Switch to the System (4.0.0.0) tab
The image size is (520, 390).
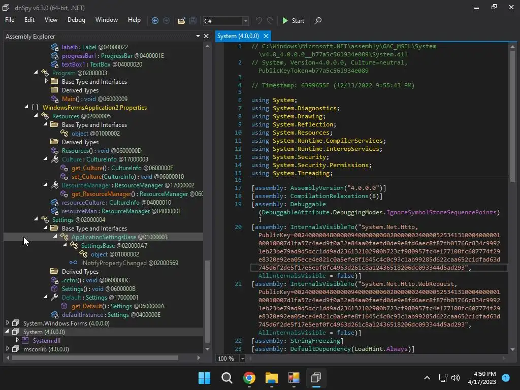coord(238,36)
